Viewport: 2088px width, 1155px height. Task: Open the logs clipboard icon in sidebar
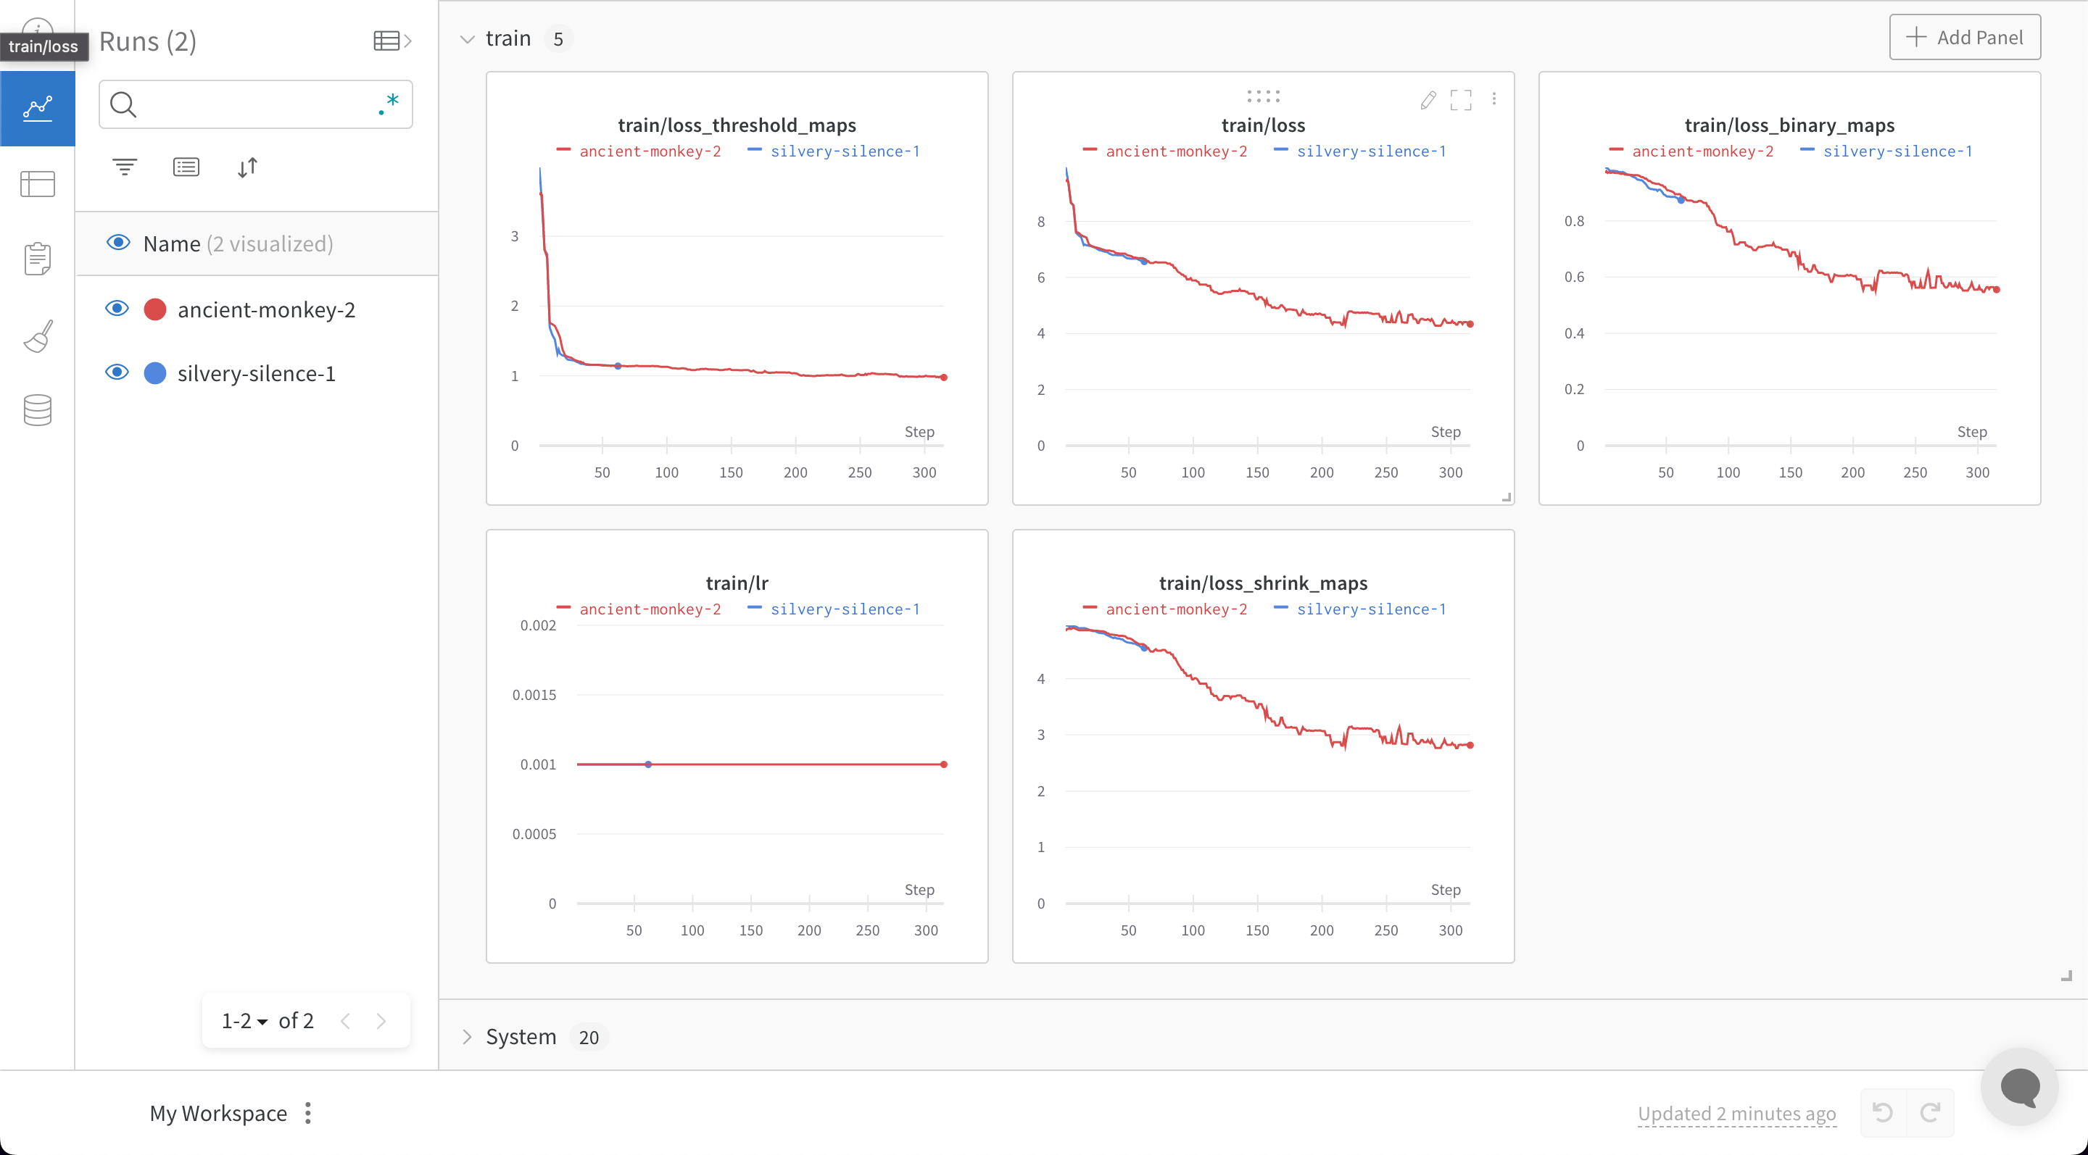(x=37, y=259)
